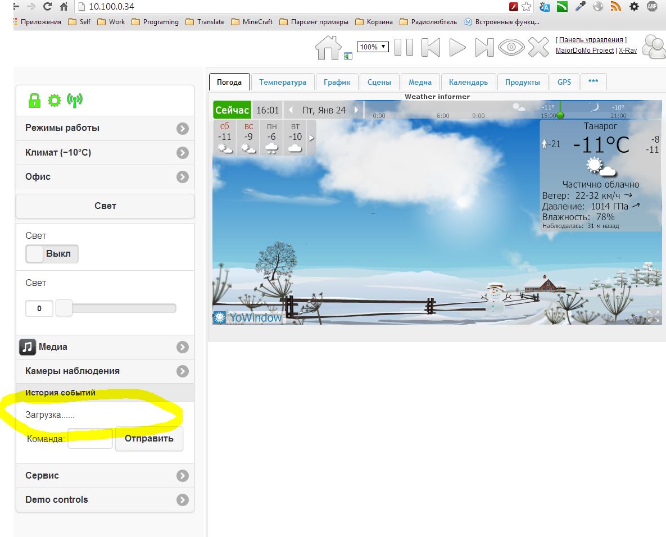
Task: Open the Programing bookmarks folder
Action: 155,22
